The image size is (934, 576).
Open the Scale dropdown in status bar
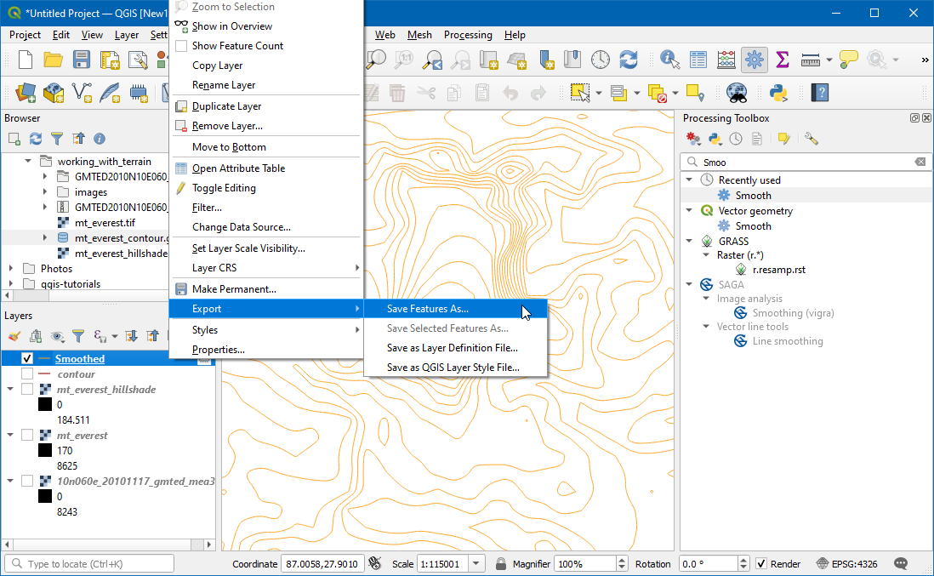pyautogui.click(x=476, y=564)
